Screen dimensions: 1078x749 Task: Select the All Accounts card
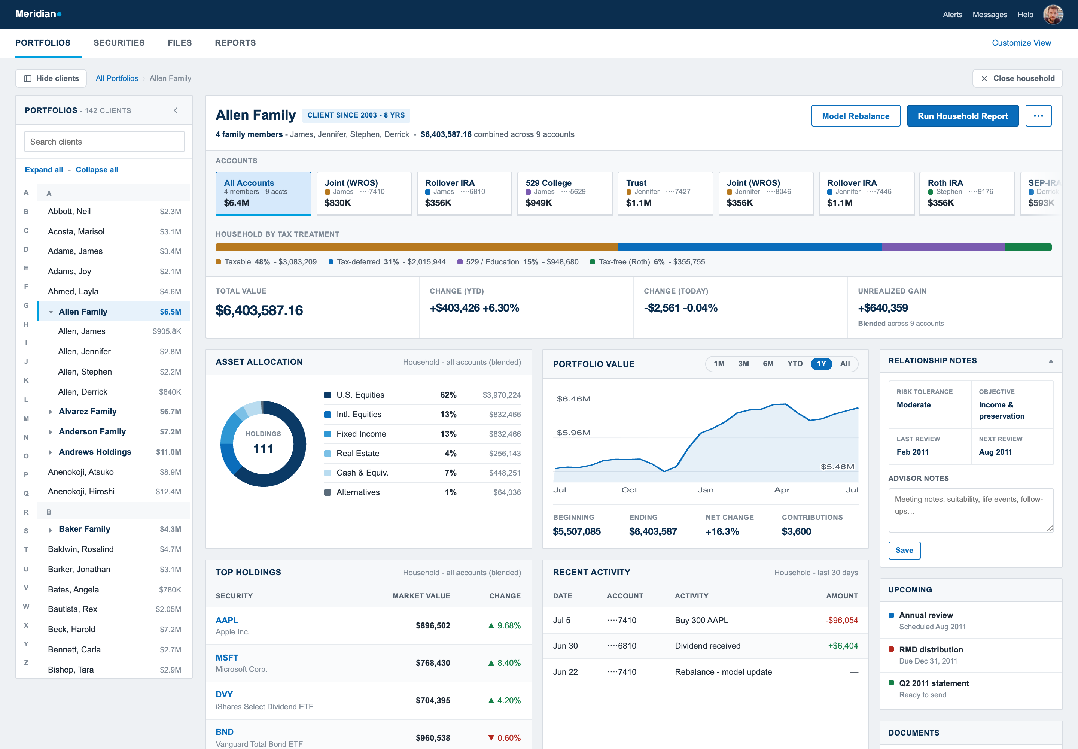tap(263, 193)
